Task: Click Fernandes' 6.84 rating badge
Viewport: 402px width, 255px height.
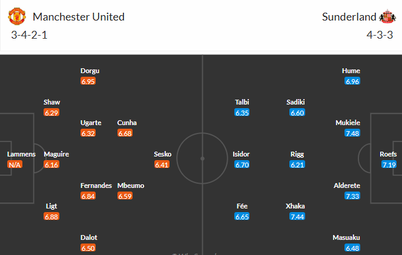Action: 88,196
